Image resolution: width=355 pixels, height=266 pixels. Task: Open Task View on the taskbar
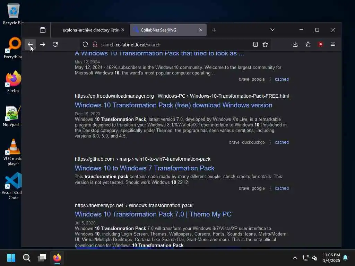coord(42,258)
